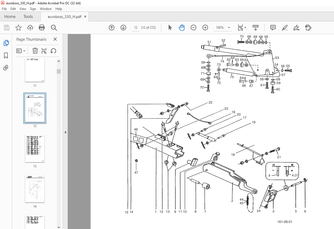
Task: Open the Window menu
Action: point(46,9)
